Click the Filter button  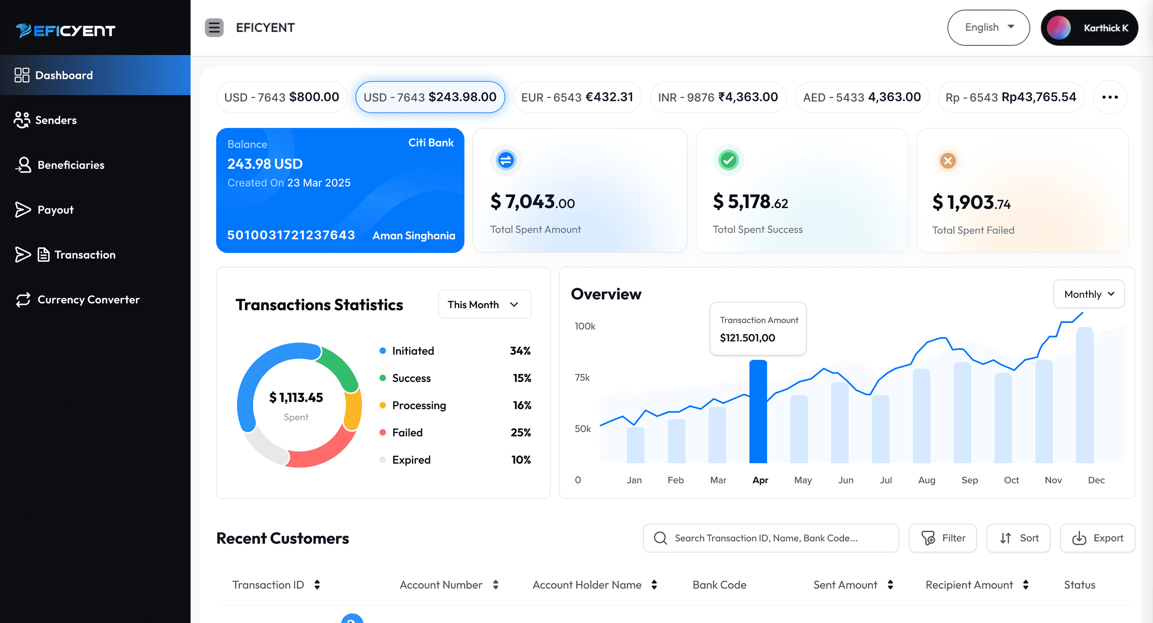pyautogui.click(x=943, y=538)
